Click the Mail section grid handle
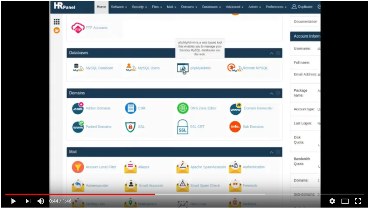 pyautogui.click(x=278, y=152)
